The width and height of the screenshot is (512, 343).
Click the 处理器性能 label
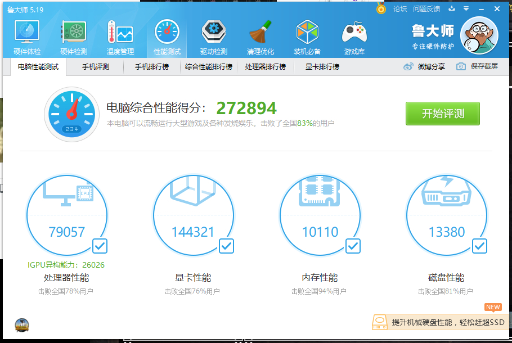point(66,278)
